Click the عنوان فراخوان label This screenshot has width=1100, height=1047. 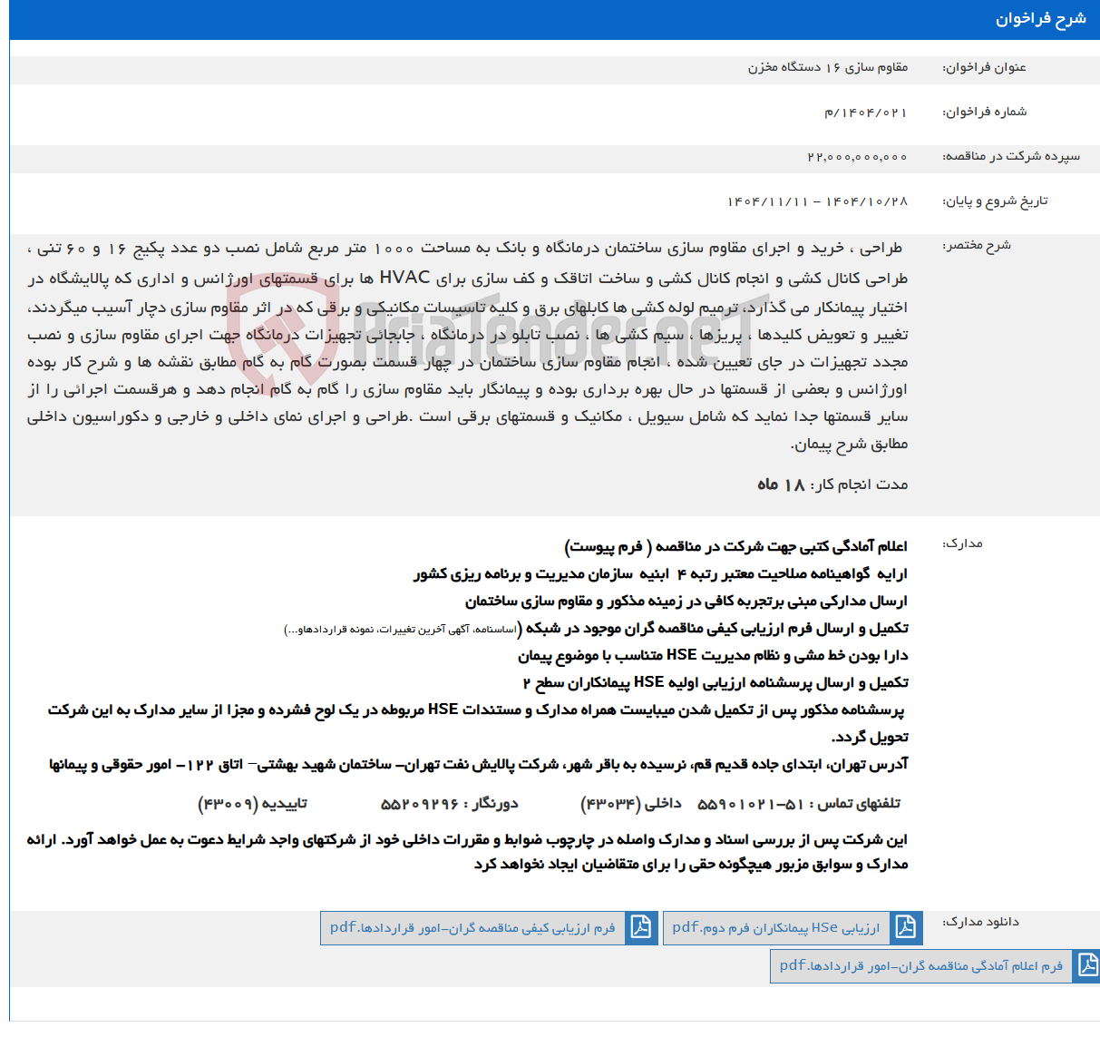(985, 67)
